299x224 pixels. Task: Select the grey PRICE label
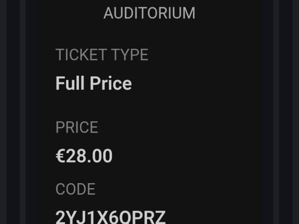click(77, 127)
